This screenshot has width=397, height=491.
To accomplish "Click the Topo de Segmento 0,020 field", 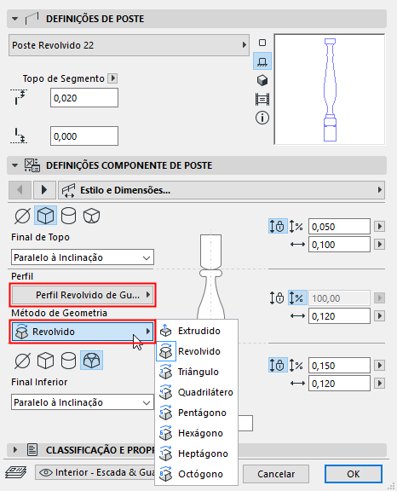I will point(84,98).
